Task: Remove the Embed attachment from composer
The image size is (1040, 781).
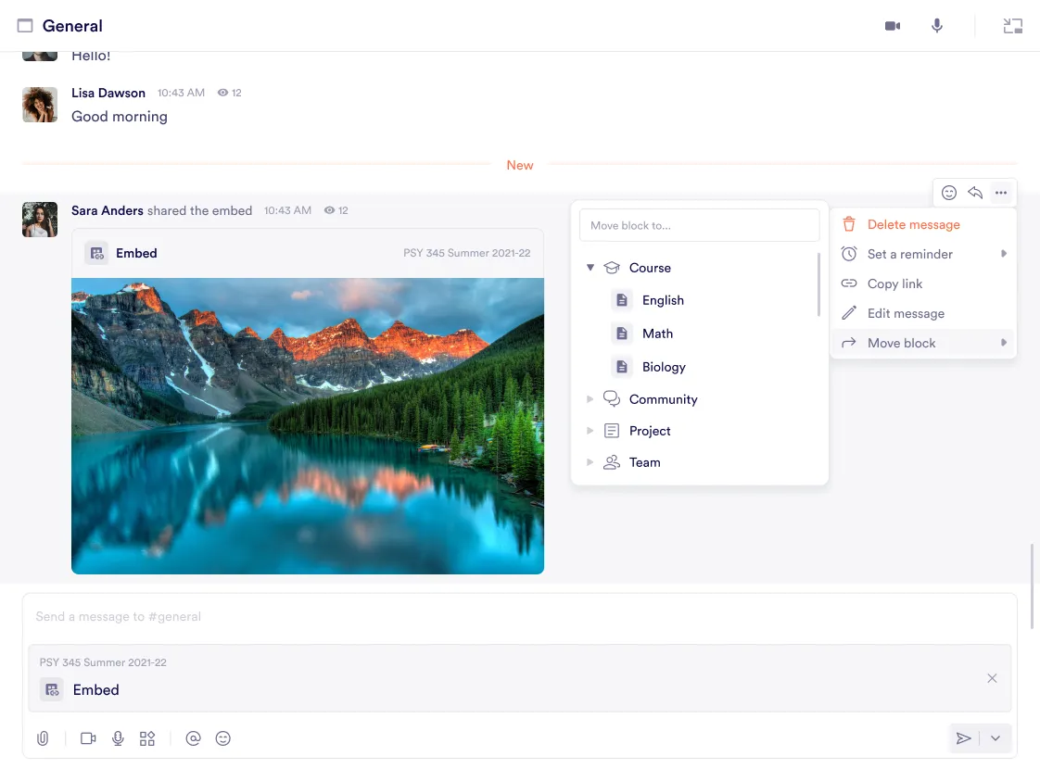Action: pyautogui.click(x=992, y=678)
